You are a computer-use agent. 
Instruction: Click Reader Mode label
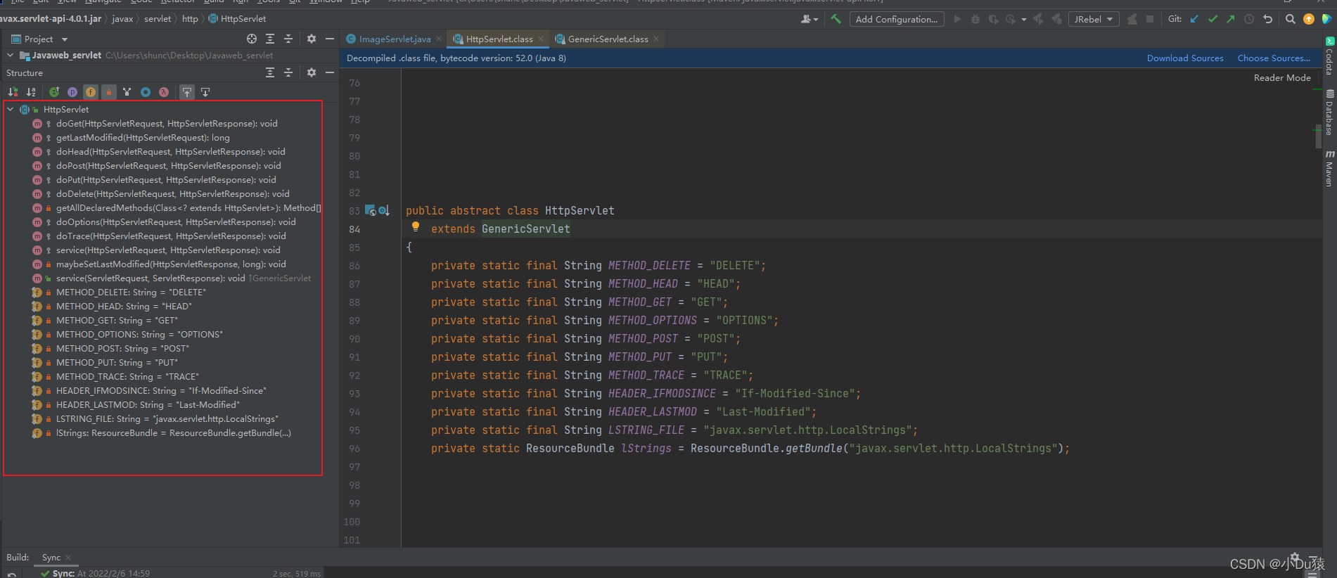[x=1282, y=78]
